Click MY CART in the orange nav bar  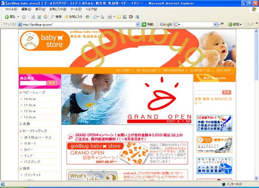pos(123,70)
